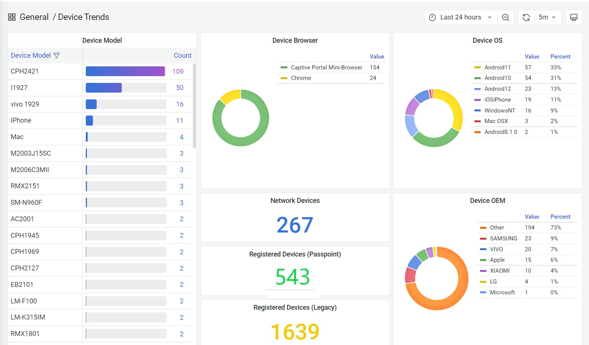The image size is (589, 345).
Task: Click the light blue Microsoft color swatch
Action: pos(483,292)
